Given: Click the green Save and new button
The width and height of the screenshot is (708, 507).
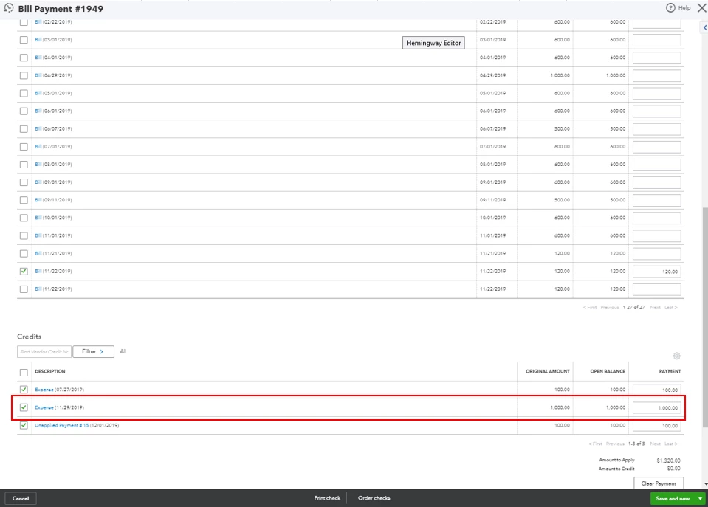Looking at the screenshot, I should coord(673,498).
